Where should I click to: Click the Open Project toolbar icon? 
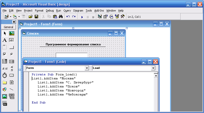coord(31,17)
